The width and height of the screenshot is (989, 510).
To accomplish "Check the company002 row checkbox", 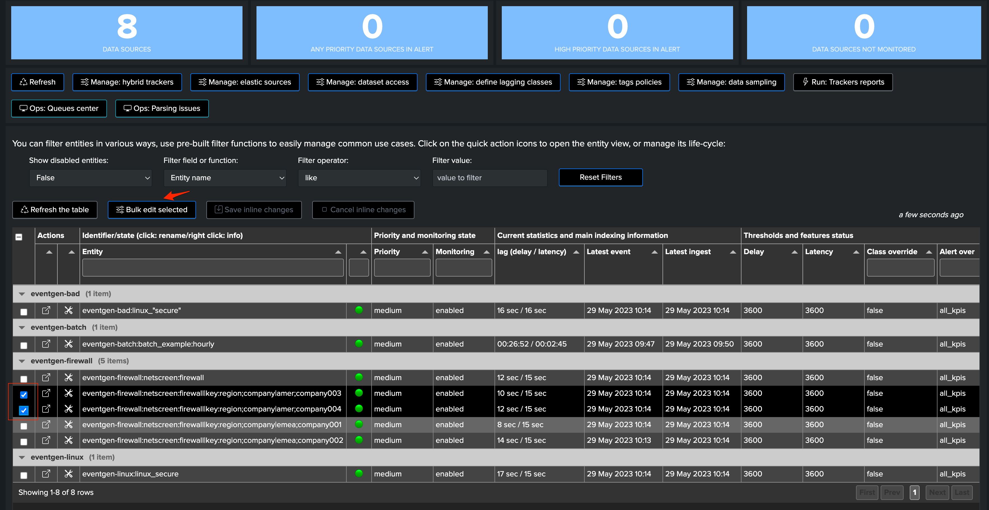I will [24, 442].
